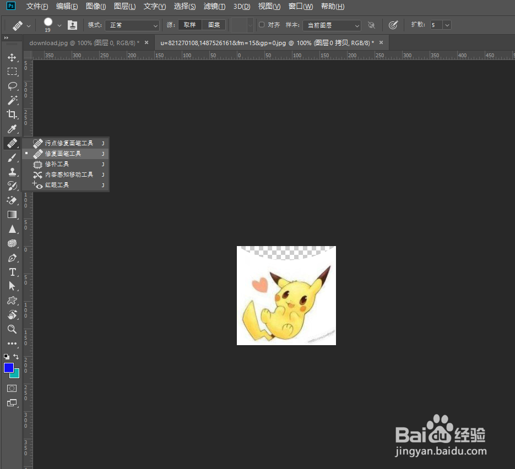
Task: Click the default colors icon
Action: point(6,356)
